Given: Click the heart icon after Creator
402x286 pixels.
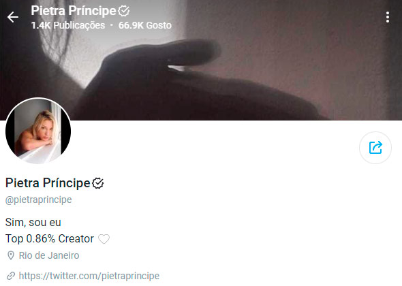Looking at the screenshot, I should [x=104, y=239].
